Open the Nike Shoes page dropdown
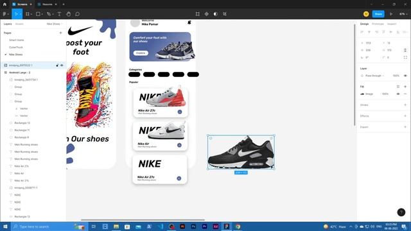Image resolution: width=411 pixels, height=231 pixels. (x=55, y=24)
